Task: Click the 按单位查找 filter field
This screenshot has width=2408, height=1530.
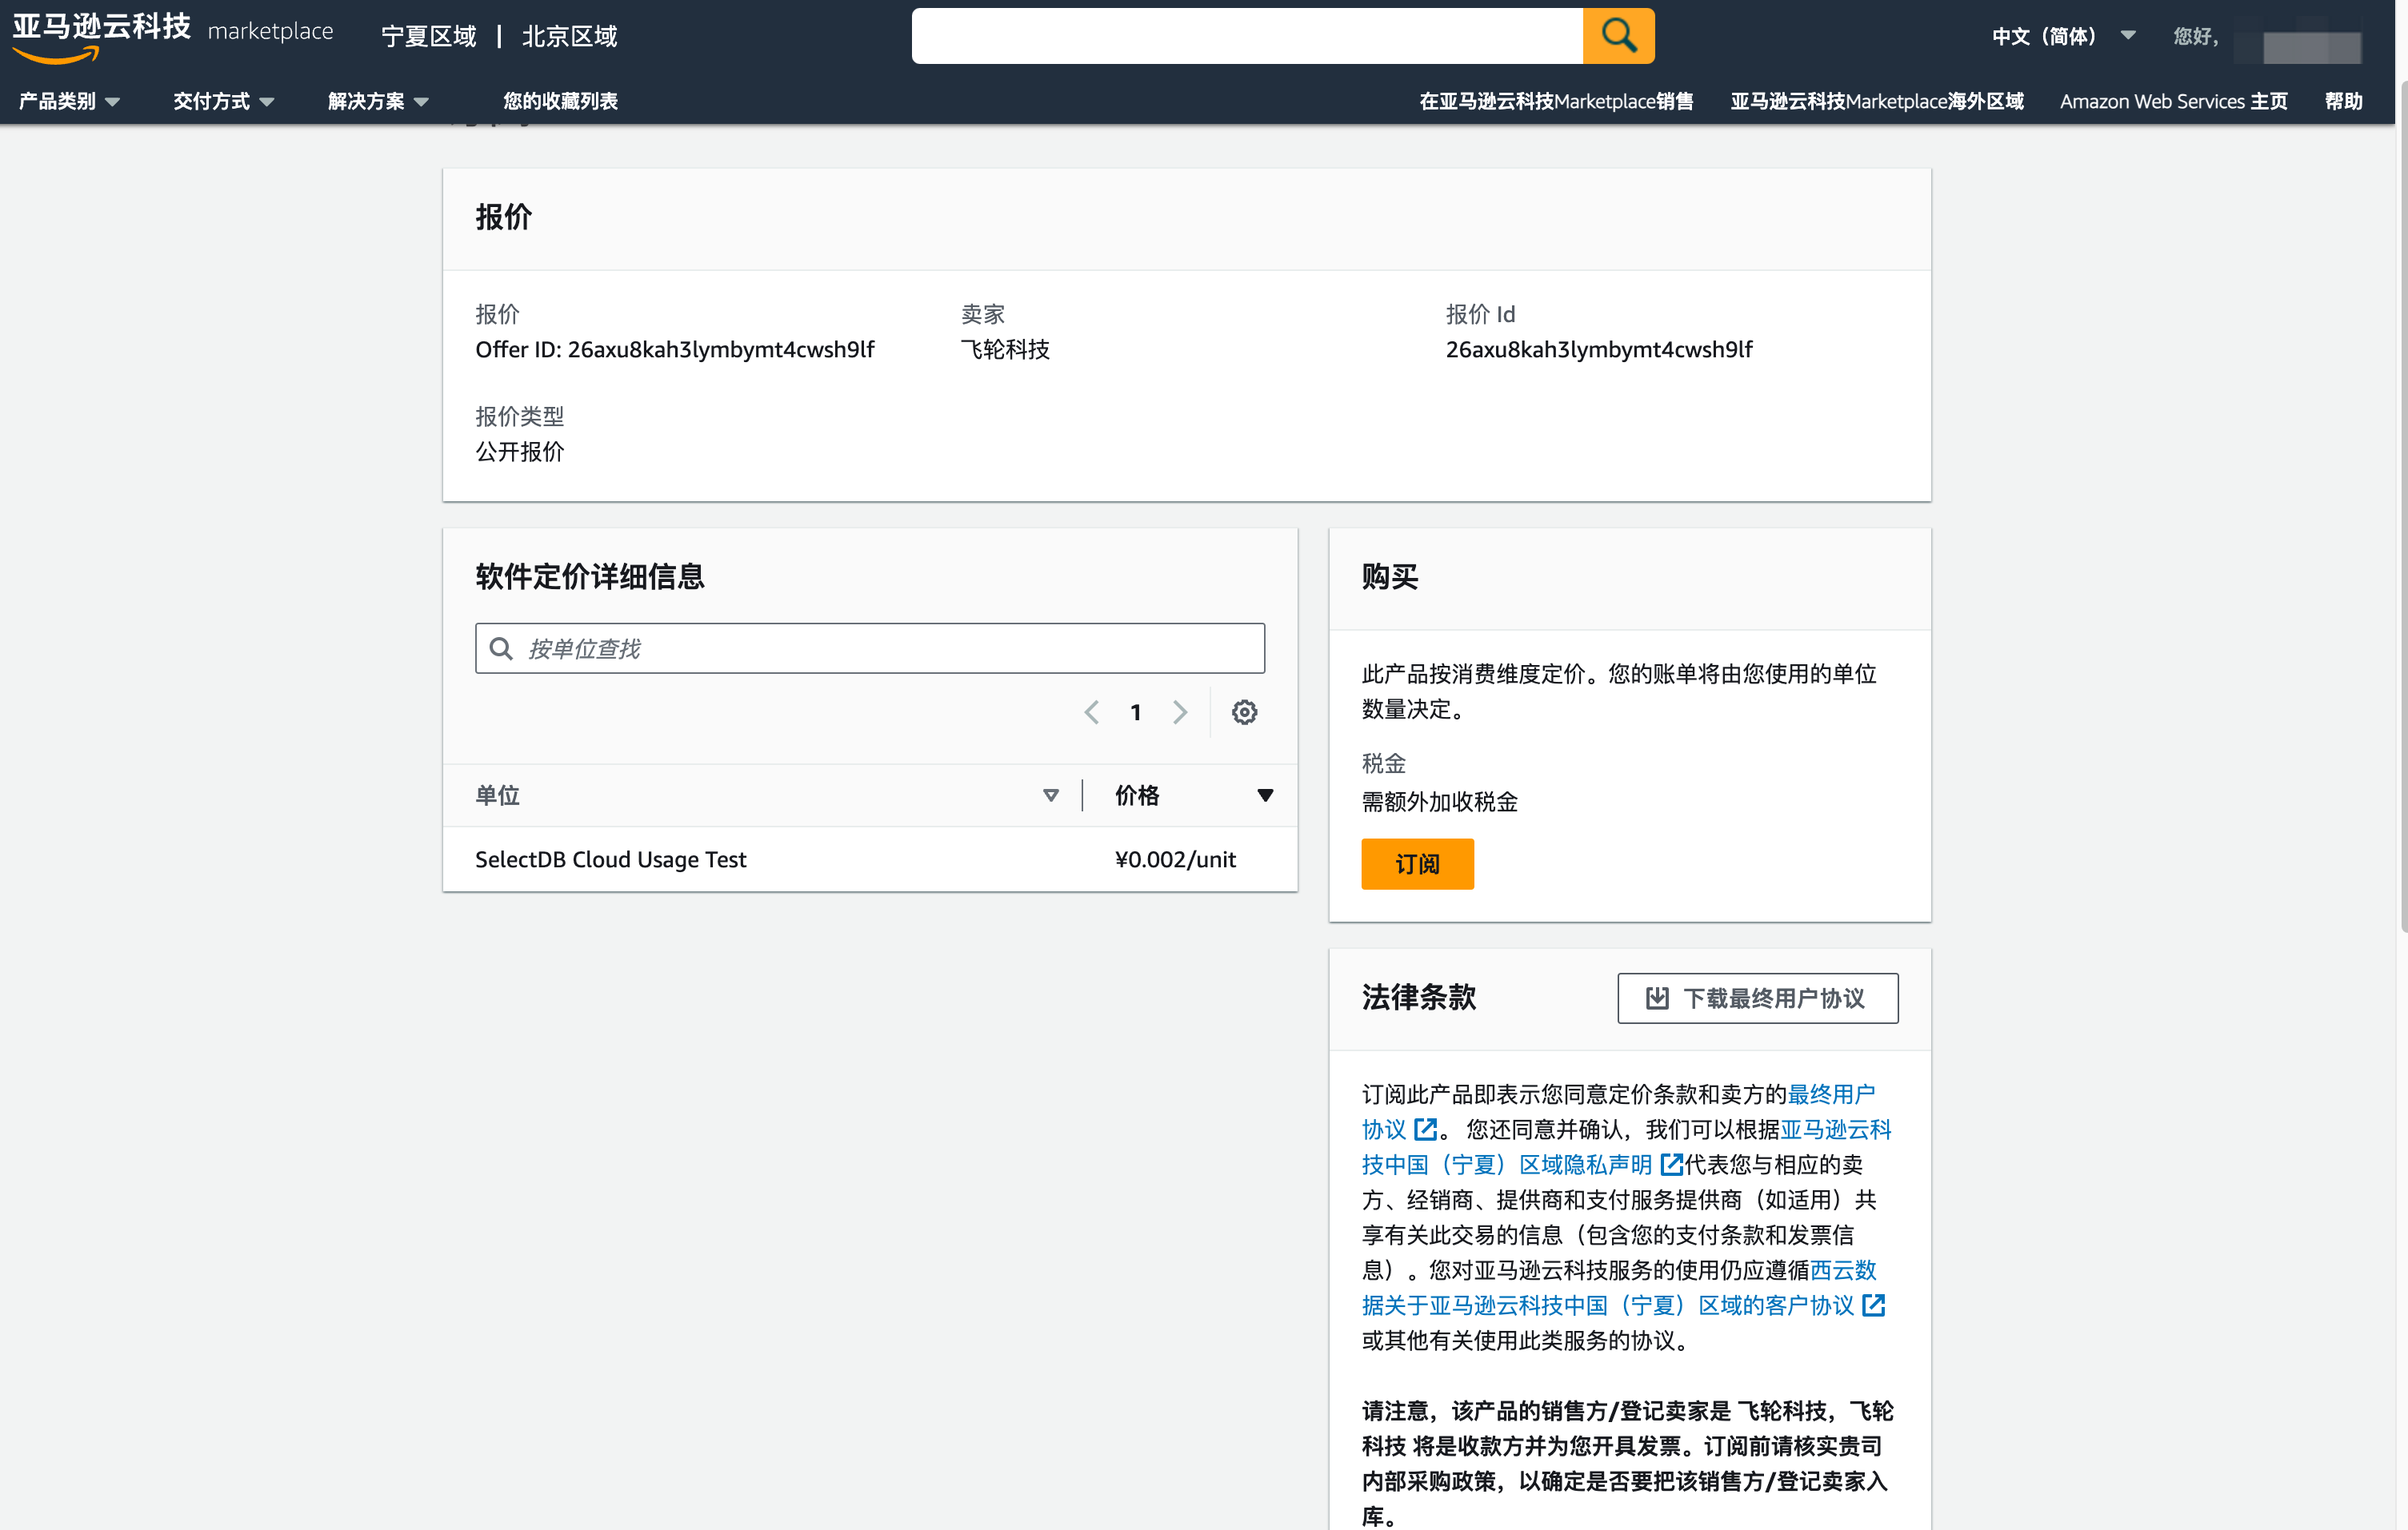Action: click(x=870, y=648)
